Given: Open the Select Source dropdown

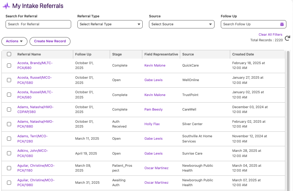Looking at the screenshot, I should pyautogui.click(x=182, y=24).
